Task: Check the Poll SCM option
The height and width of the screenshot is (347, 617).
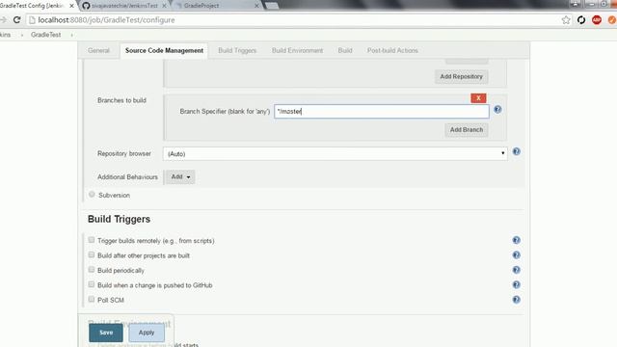Action: pos(92,299)
